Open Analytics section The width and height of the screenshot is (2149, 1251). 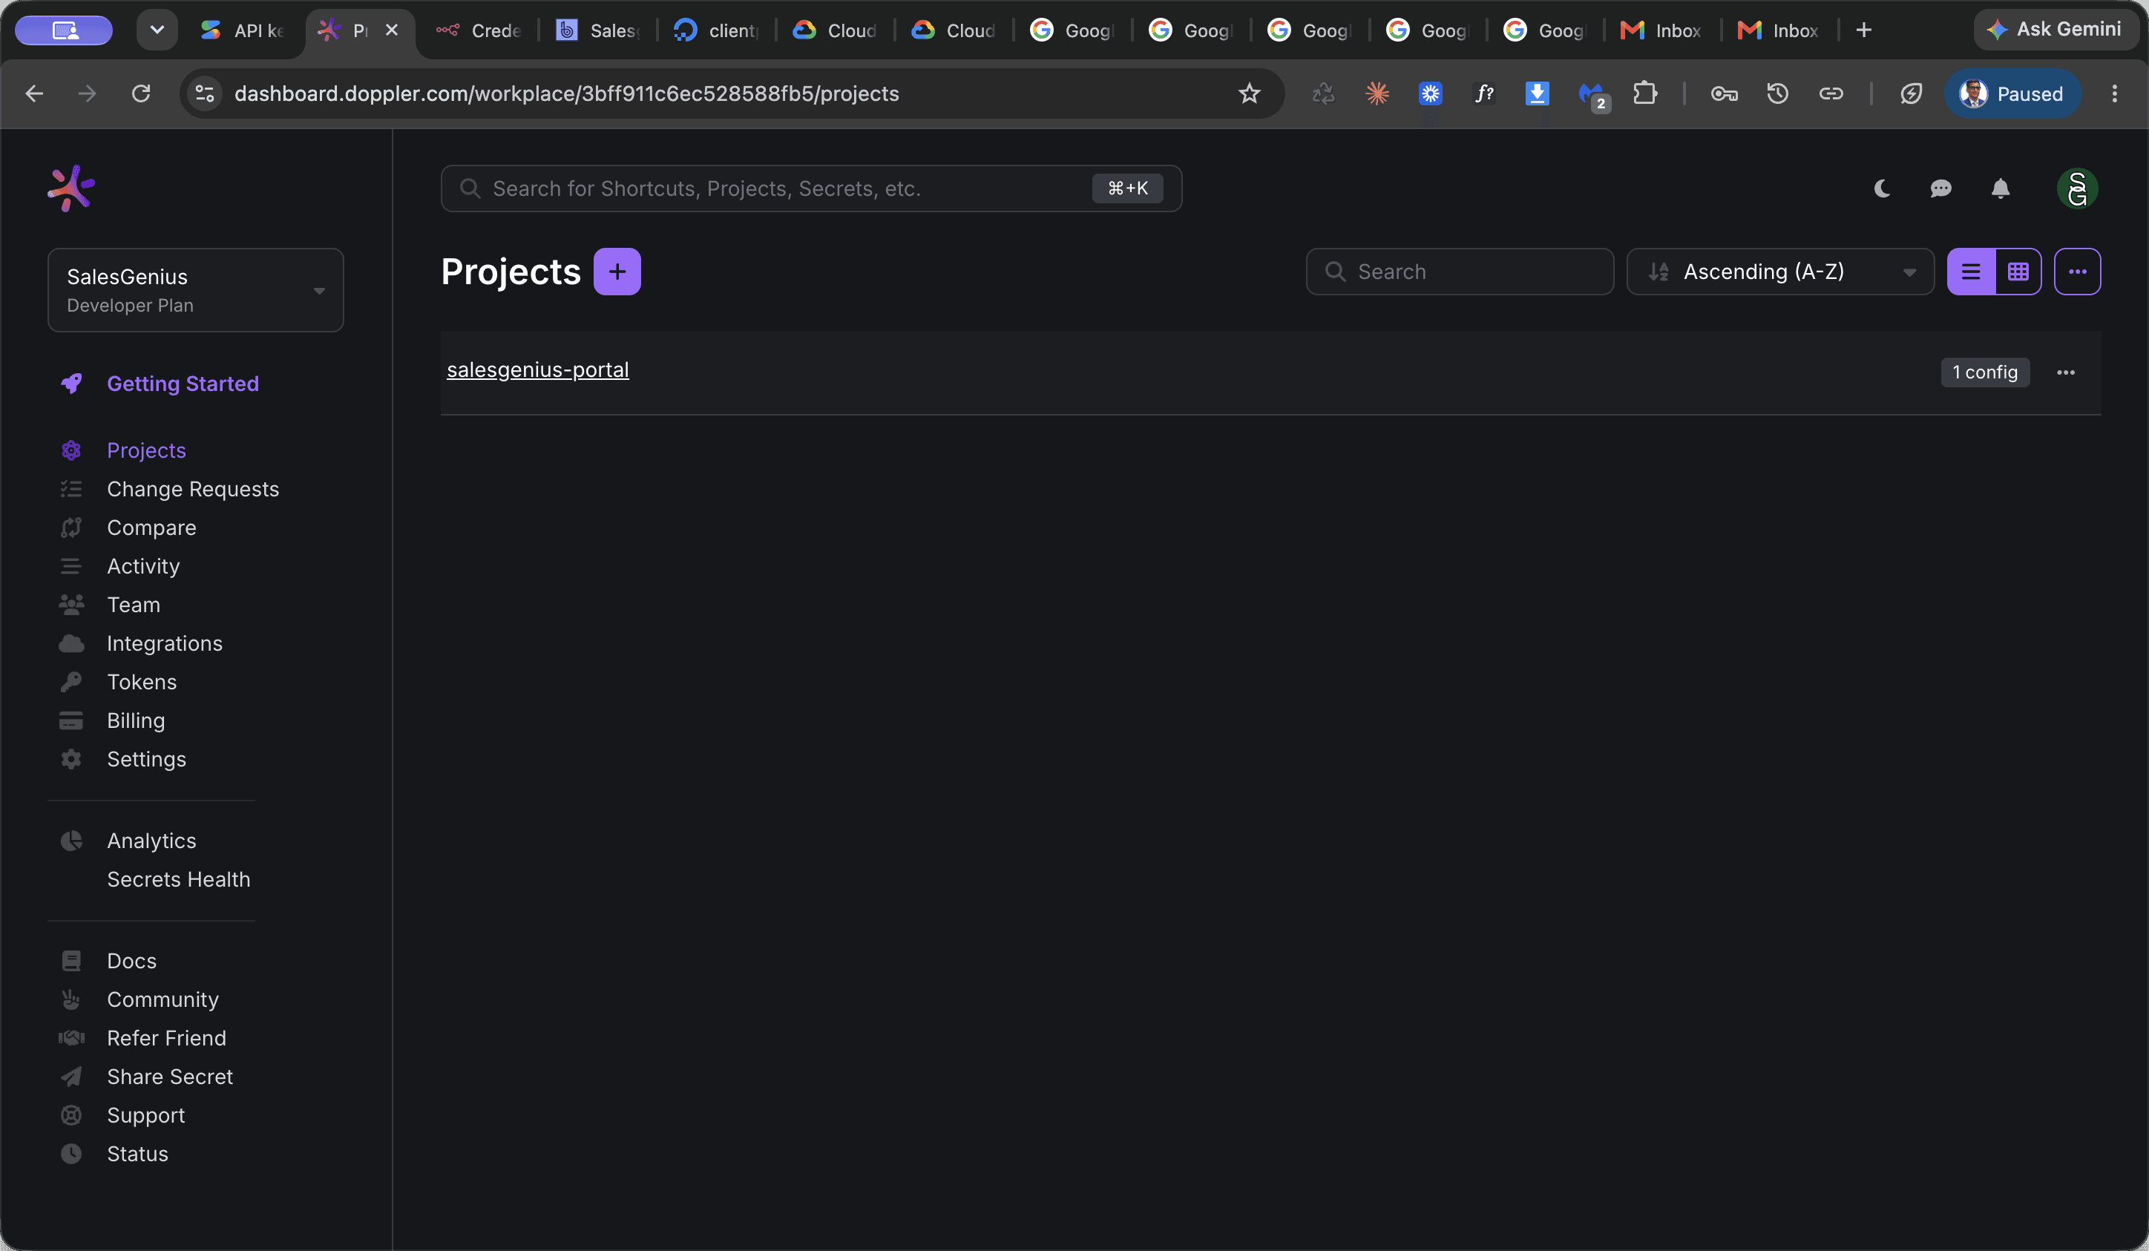(x=151, y=841)
